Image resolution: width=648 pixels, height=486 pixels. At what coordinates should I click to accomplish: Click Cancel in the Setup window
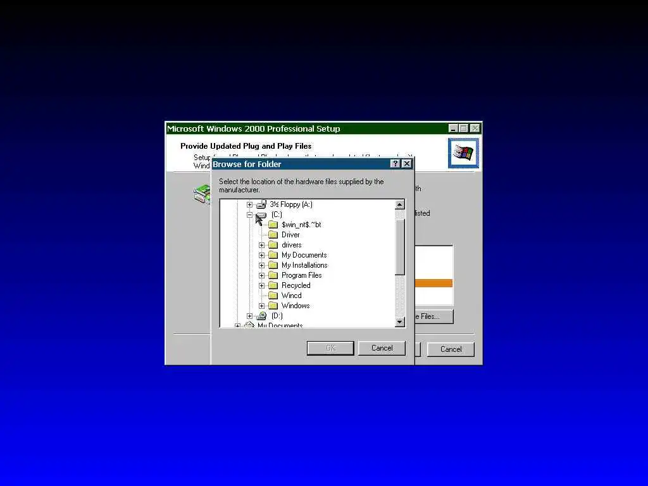tap(451, 349)
